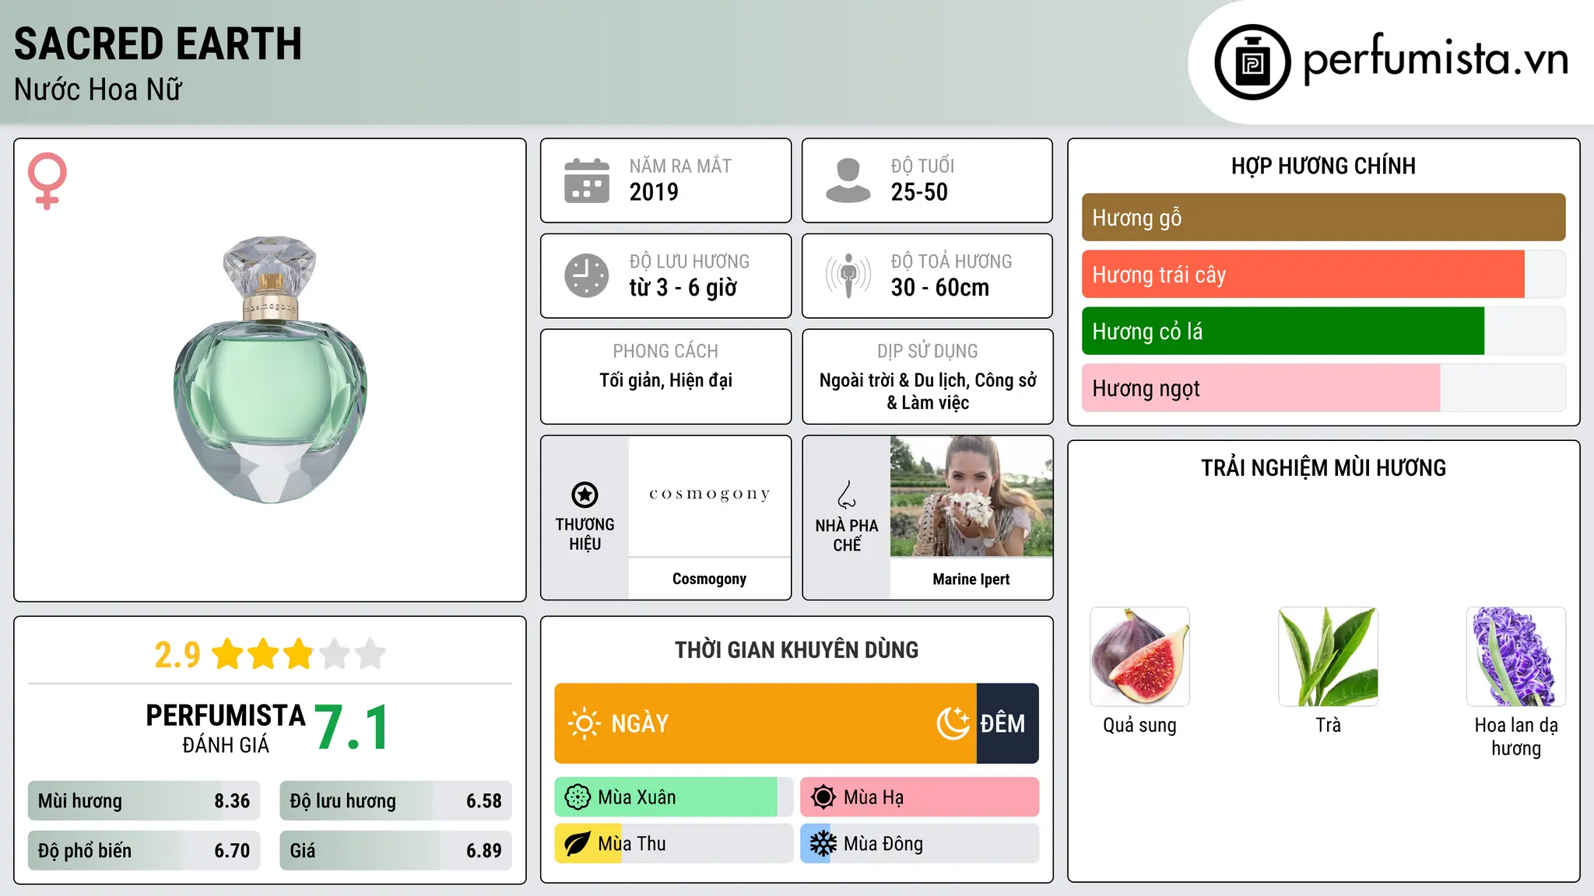Click the Trà note label
The image size is (1594, 896).
coord(1328,725)
